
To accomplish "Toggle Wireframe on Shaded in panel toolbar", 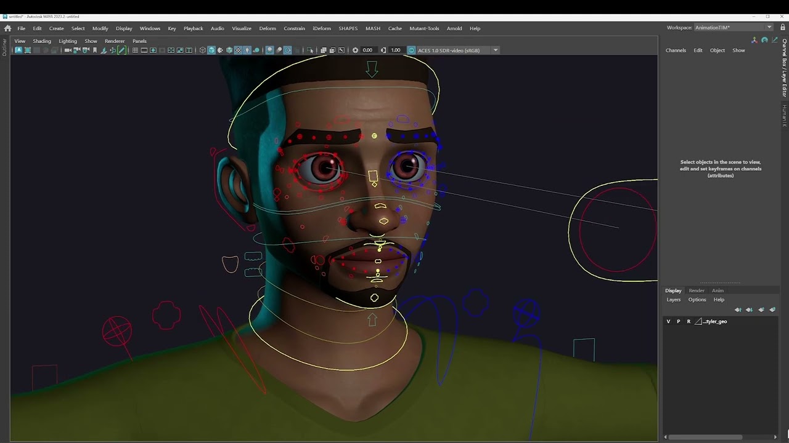I will coord(229,50).
